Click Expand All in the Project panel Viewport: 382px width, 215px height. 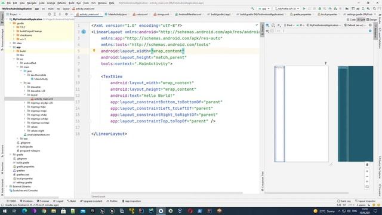(54, 14)
